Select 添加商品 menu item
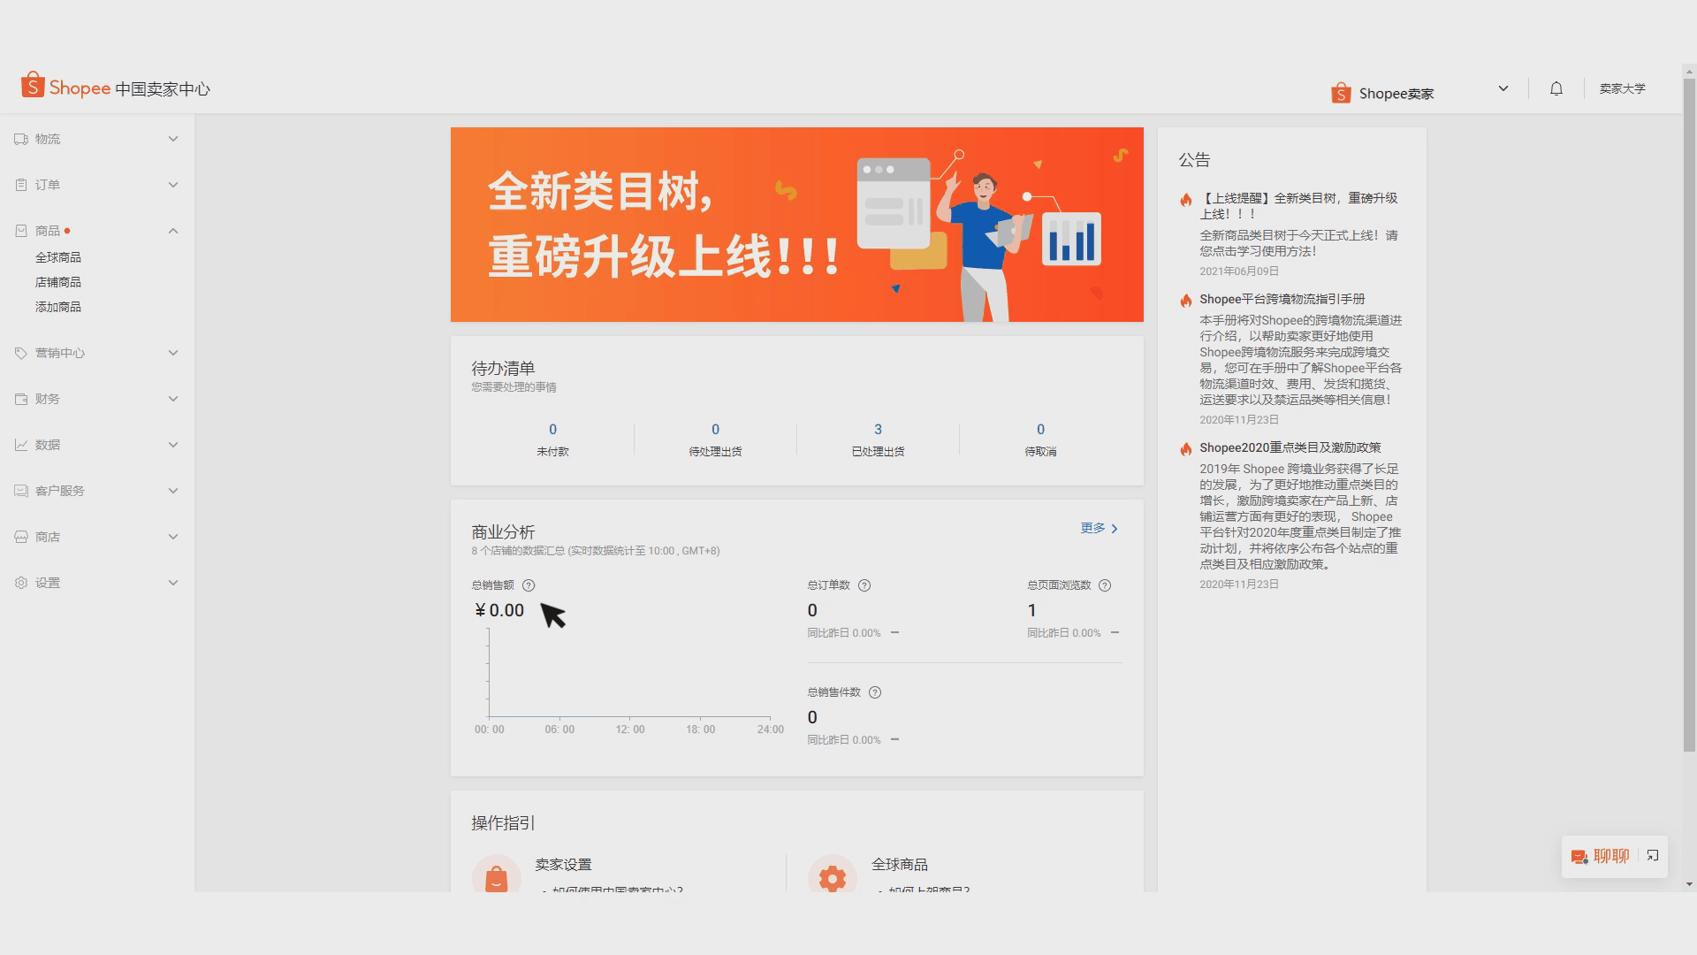The width and height of the screenshot is (1697, 955). (x=58, y=307)
